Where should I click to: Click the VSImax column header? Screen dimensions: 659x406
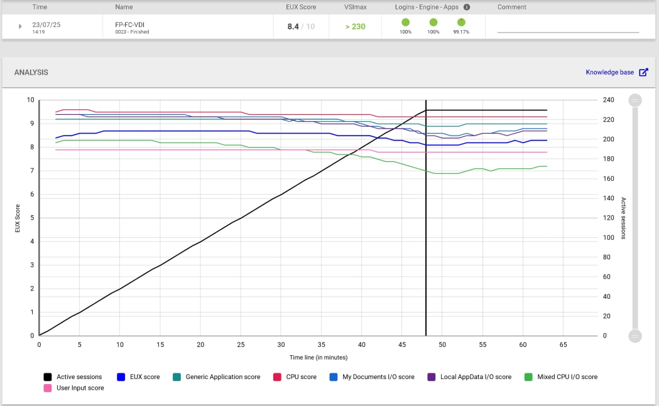pyautogui.click(x=356, y=7)
